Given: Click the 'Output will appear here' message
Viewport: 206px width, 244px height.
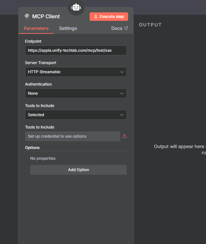Looking at the screenshot, I should pos(180,147).
